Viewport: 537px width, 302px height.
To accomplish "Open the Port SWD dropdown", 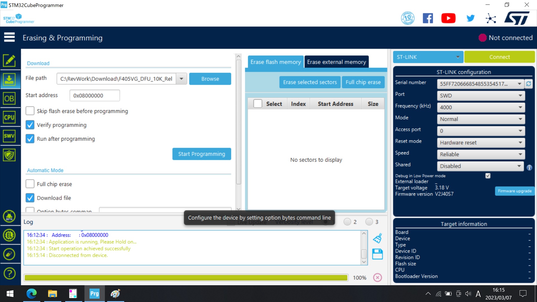I will pos(481,96).
